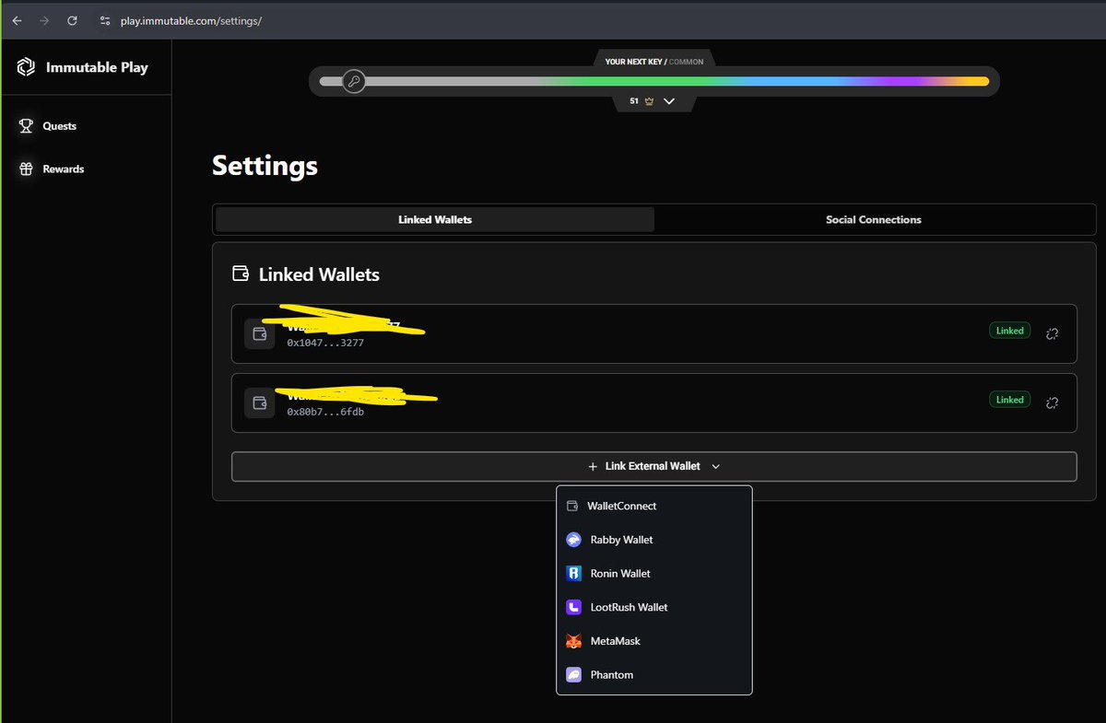Click plus icon on Link External Wallet
The height and width of the screenshot is (723, 1106).
tap(593, 467)
